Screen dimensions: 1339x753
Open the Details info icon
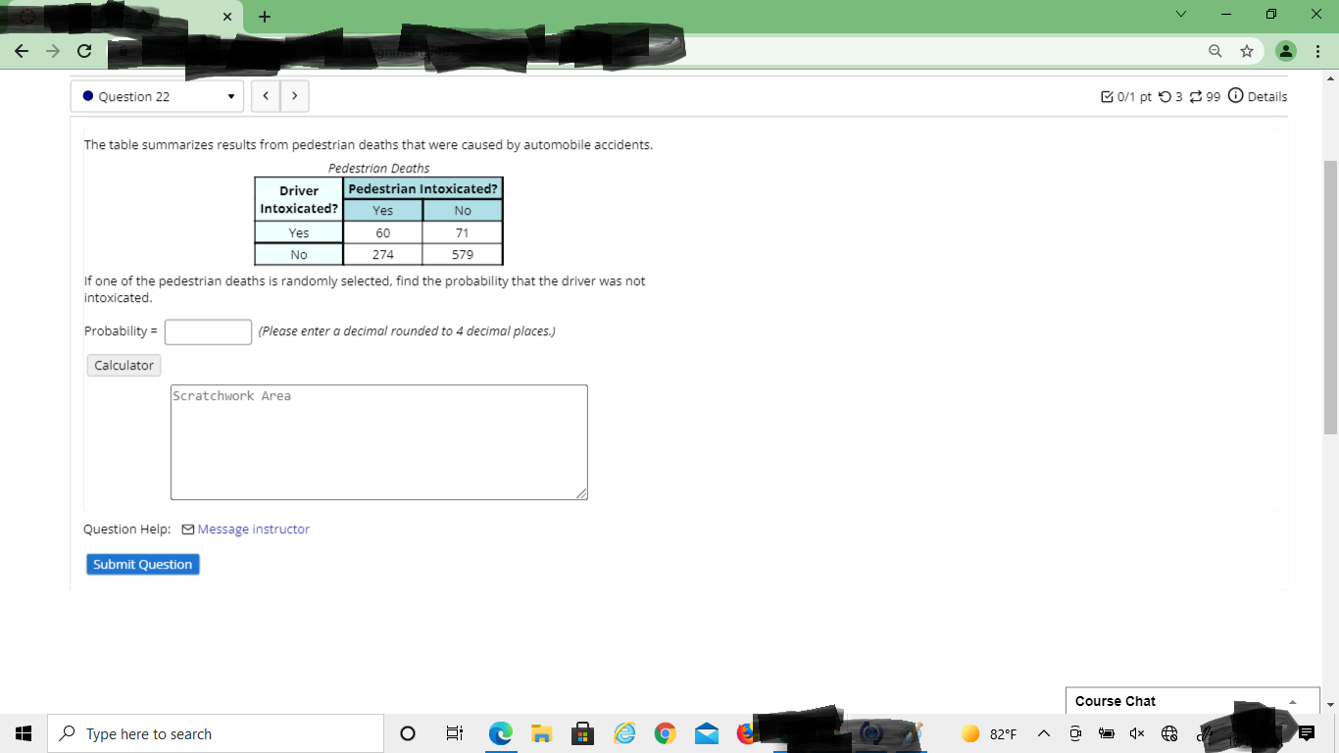1235,96
